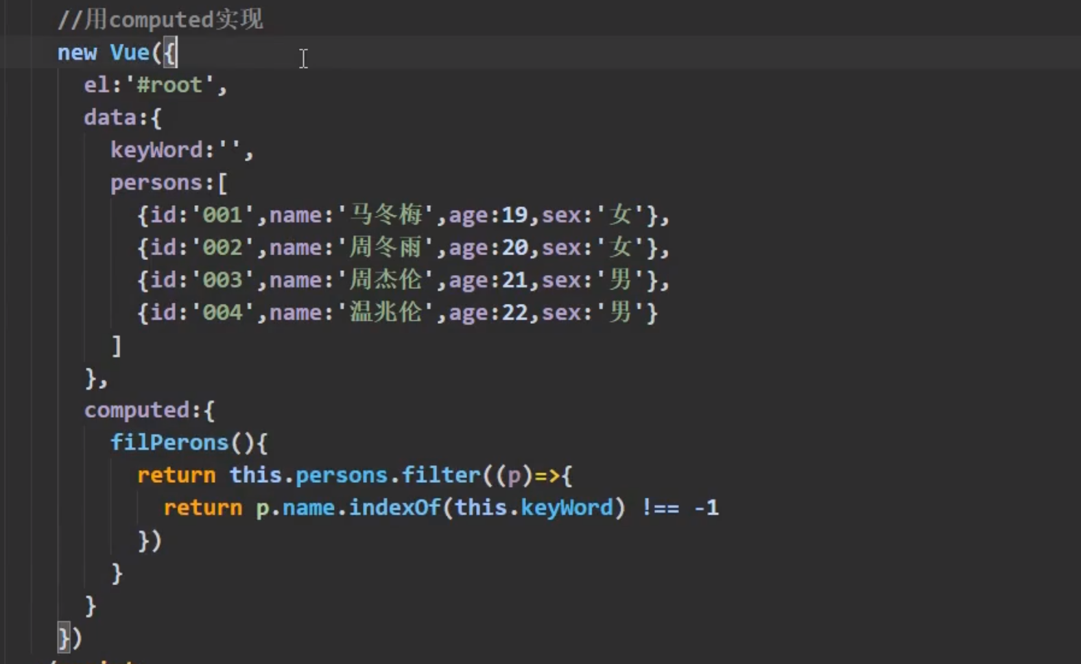Click the age value 20

[x=514, y=248]
